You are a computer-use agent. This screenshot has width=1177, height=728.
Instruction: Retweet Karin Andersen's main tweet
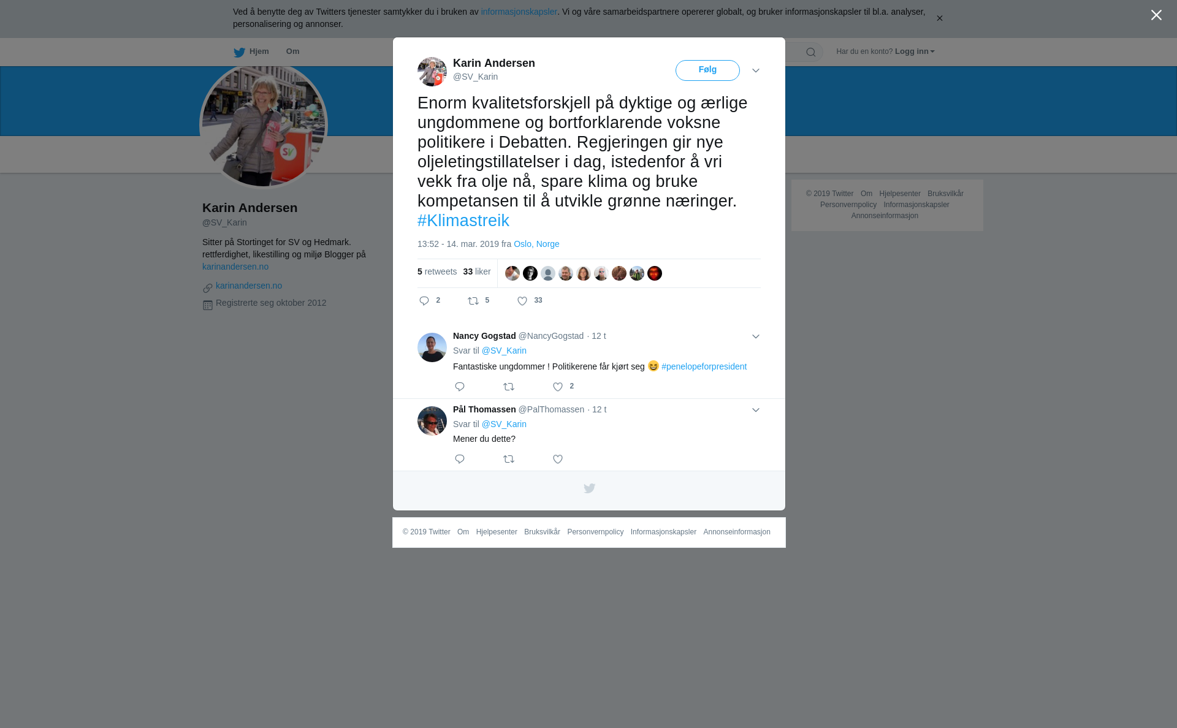473,301
